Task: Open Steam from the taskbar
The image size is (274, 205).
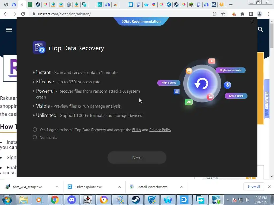Action: tap(136, 200)
